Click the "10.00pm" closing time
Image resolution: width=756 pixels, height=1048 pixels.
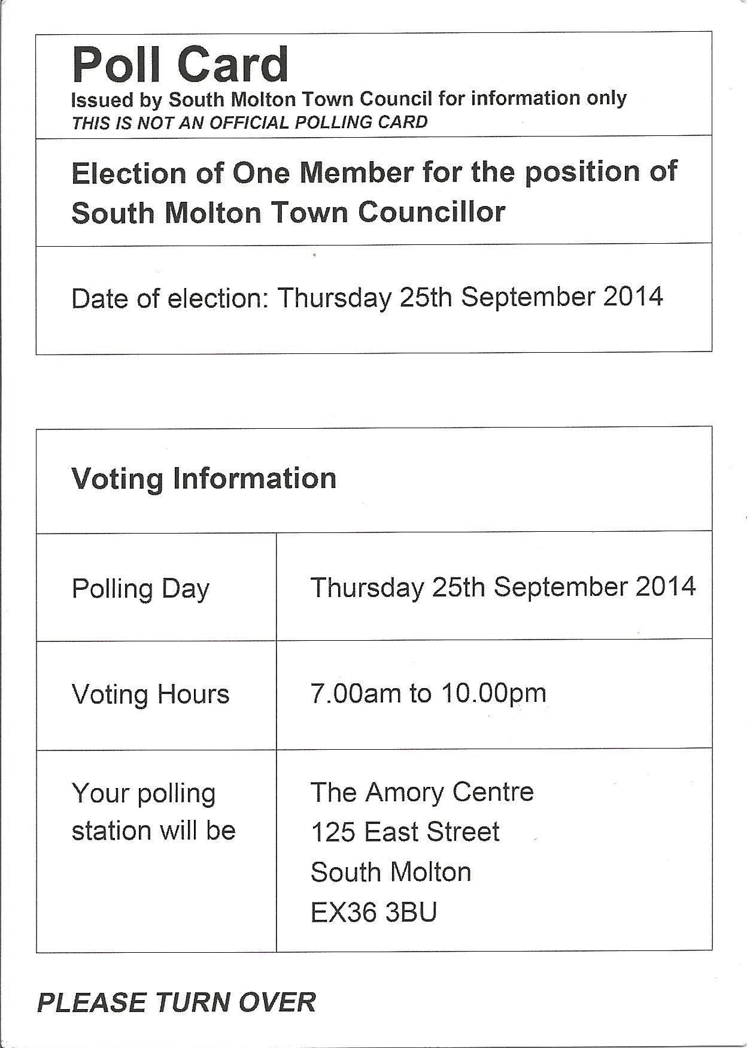tap(494, 693)
